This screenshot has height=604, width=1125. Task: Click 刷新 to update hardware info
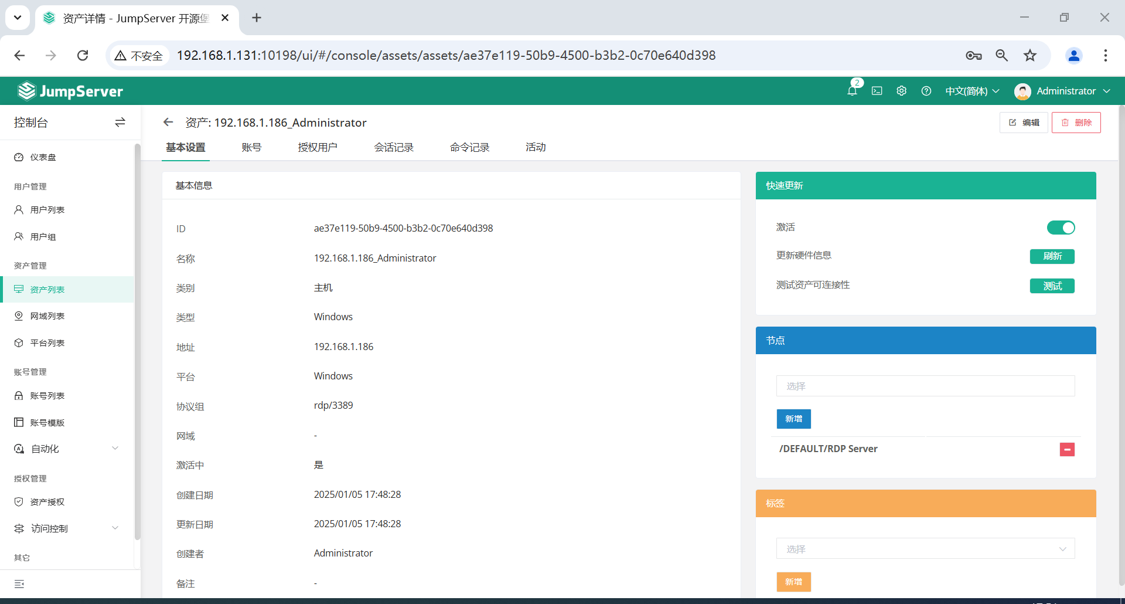click(1052, 256)
